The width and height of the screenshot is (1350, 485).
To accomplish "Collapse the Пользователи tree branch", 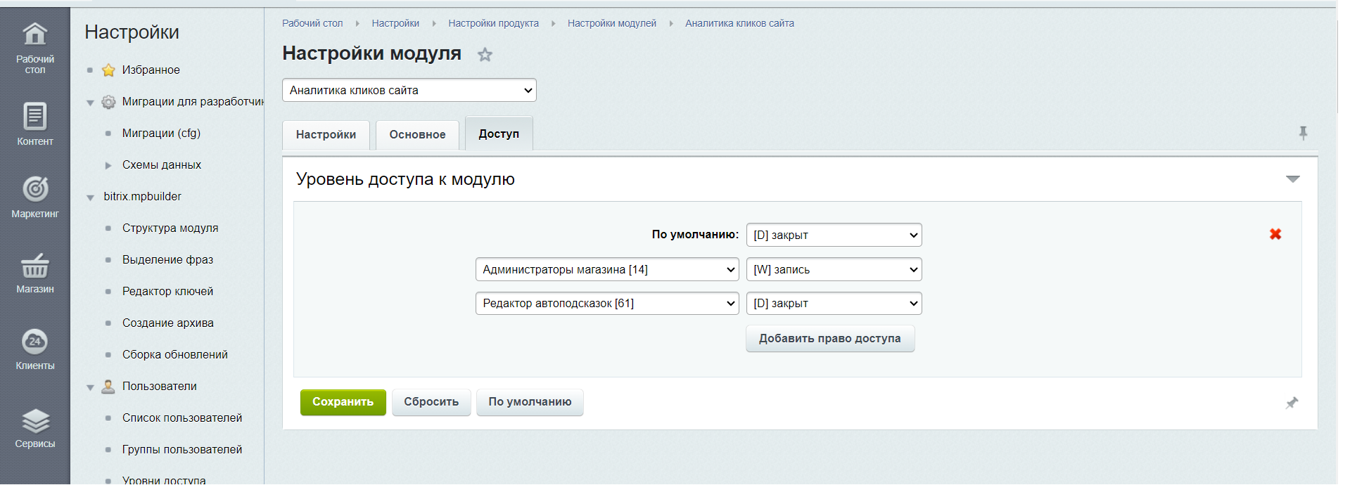I will (x=90, y=387).
